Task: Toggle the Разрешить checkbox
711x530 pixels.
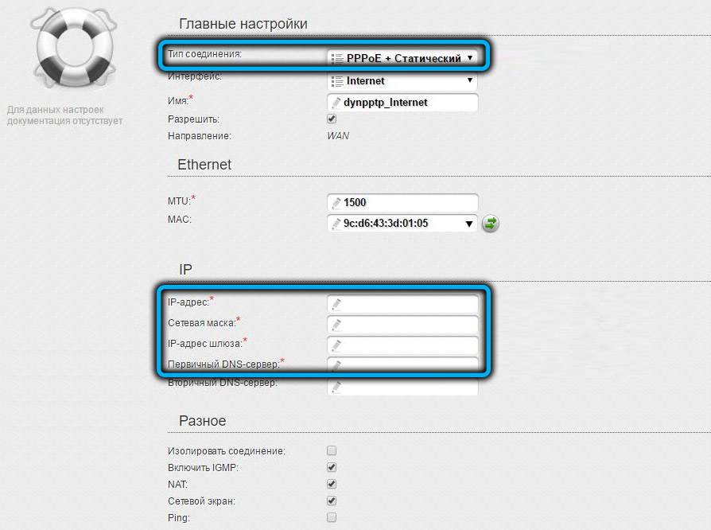Action: point(332,119)
